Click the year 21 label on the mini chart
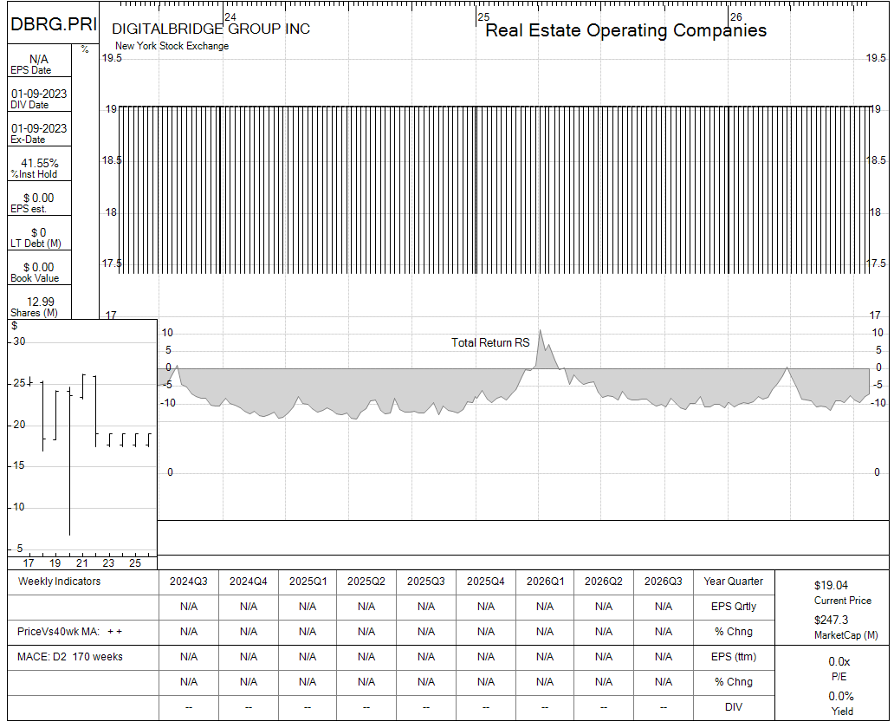 pyautogui.click(x=82, y=563)
